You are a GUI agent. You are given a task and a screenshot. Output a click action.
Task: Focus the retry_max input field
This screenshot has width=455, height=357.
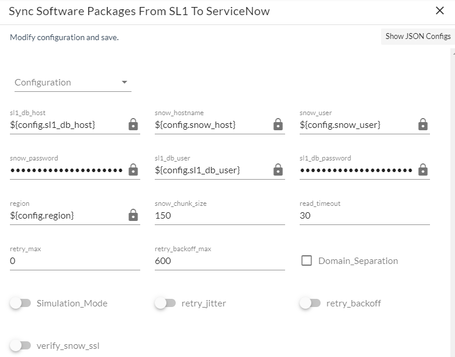tap(74, 261)
